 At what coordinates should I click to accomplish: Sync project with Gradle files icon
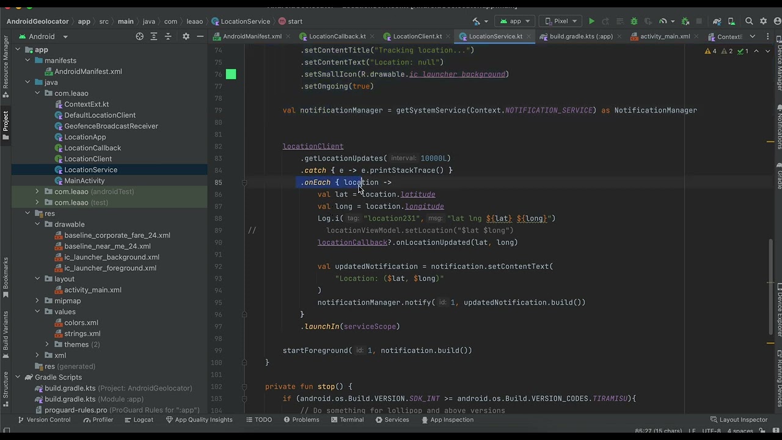717,21
